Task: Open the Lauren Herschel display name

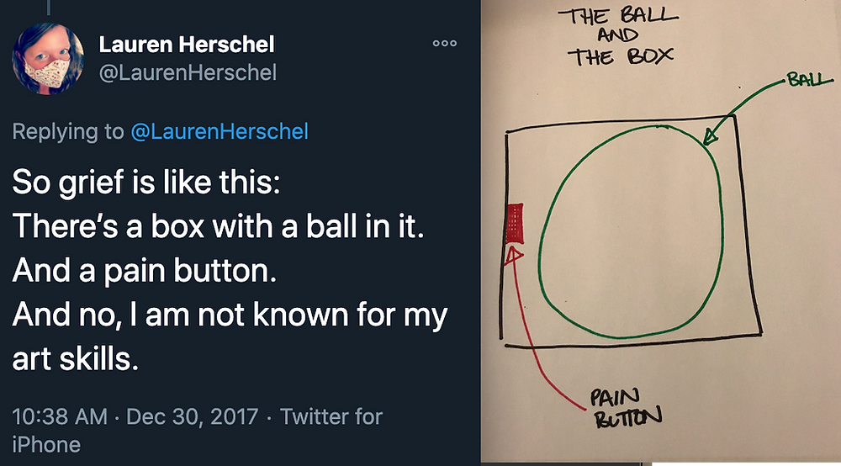Action: (186, 45)
